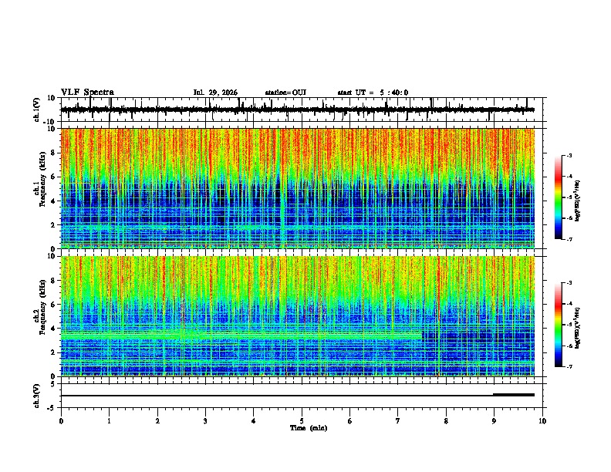Screen dimensions: 611x472
Task: Click the time axis tick label "5"
Action: click(x=302, y=420)
